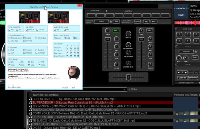Check Zoom under Video Letter Boxing
200x129 pixels.
[x=55, y=38]
